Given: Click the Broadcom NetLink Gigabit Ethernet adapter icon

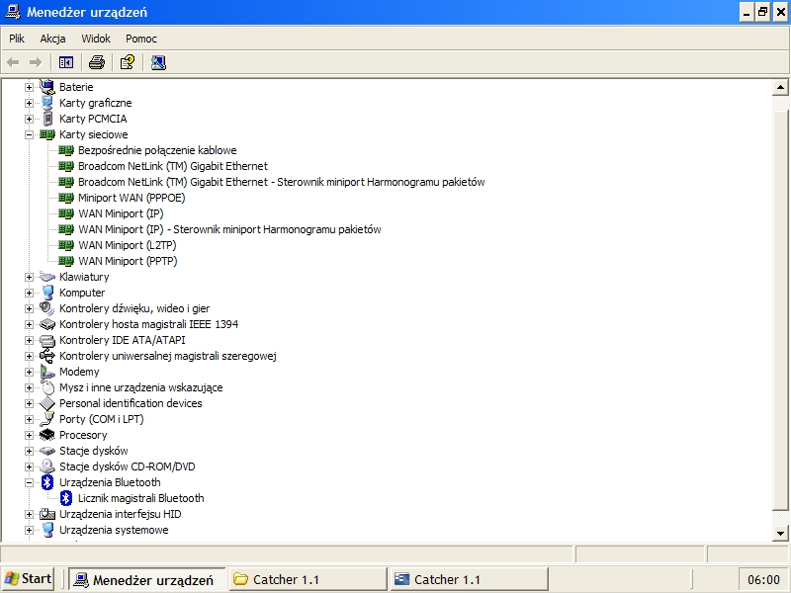Looking at the screenshot, I should tap(65, 166).
